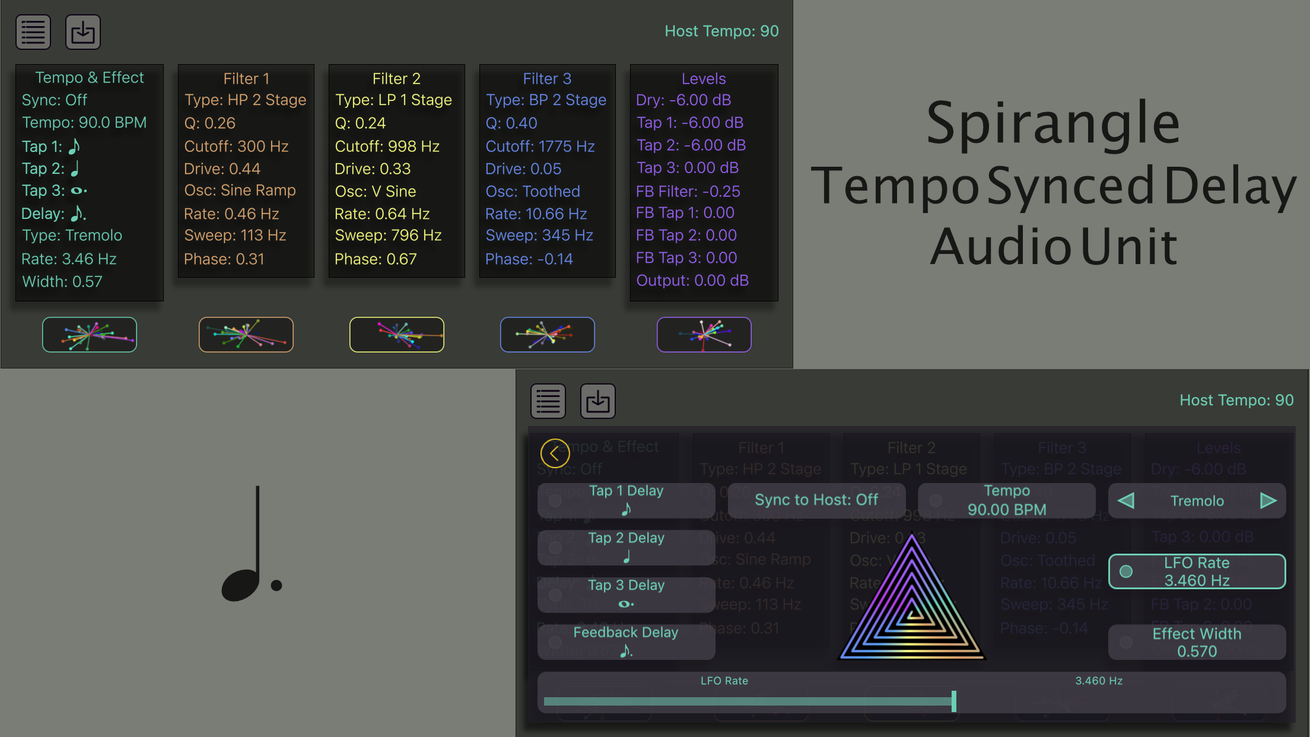The width and height of the screenshot is (1310, 737).
Task: Click the Filter 2 parameter panel
Action: click(397, 171)
